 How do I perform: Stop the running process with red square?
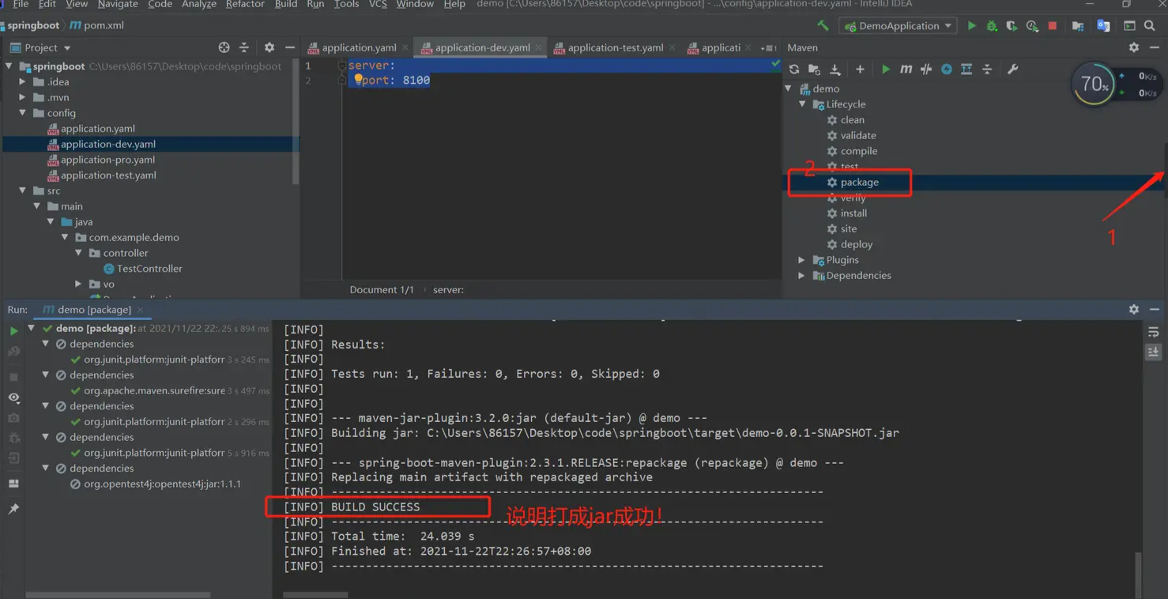tap(1053, 25)
